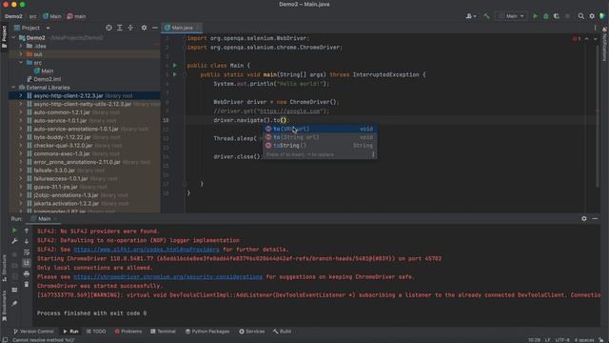The width and height of the screenshot is (609, 343).
Task: Select Opened File target icon in Project panel
Action: coord(108,28)
